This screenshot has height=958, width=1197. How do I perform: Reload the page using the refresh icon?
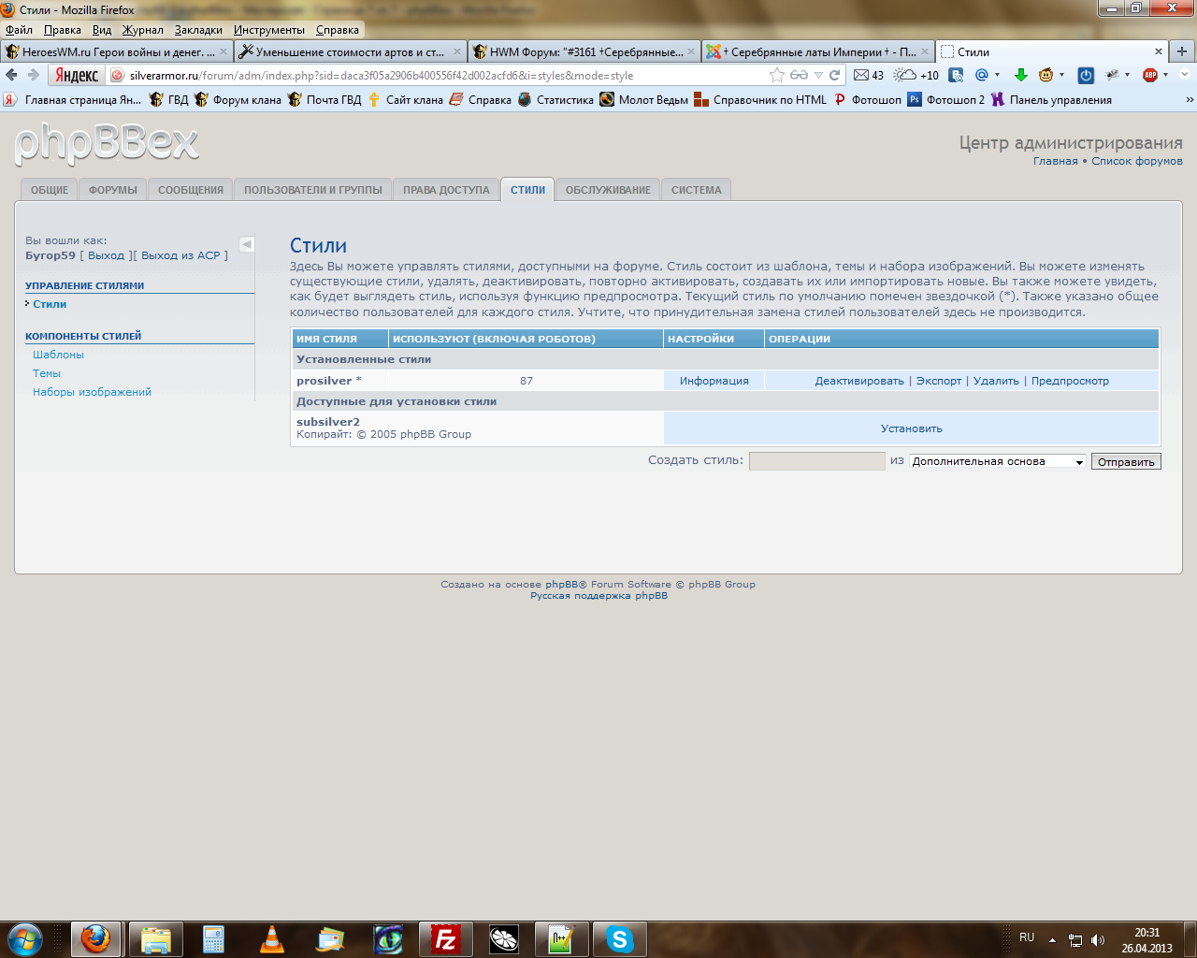point(835,75)
